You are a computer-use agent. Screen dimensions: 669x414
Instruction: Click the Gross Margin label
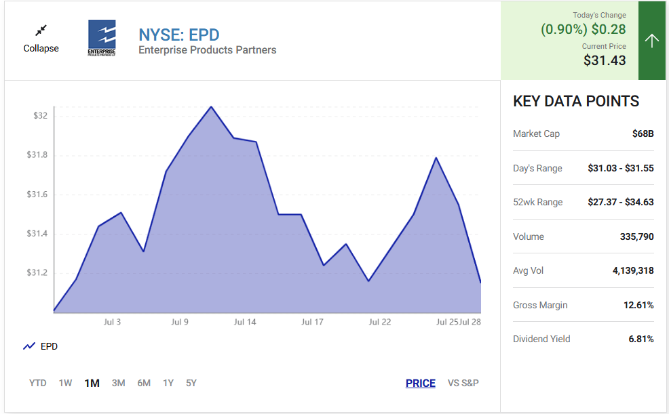pyautogui.click(x=540, y=305)
